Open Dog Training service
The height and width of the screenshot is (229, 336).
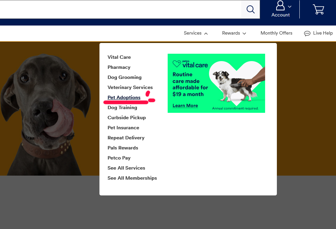point(122,107)
